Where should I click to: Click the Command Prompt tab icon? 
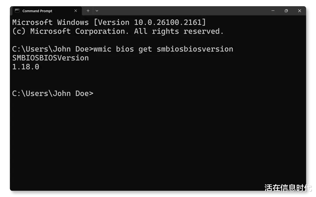click(x=17, y=11)
